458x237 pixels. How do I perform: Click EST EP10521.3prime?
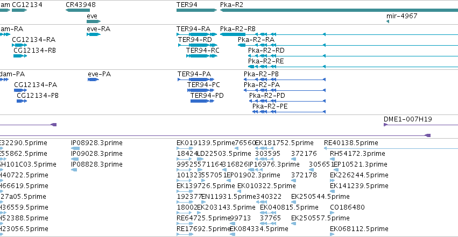335,170
